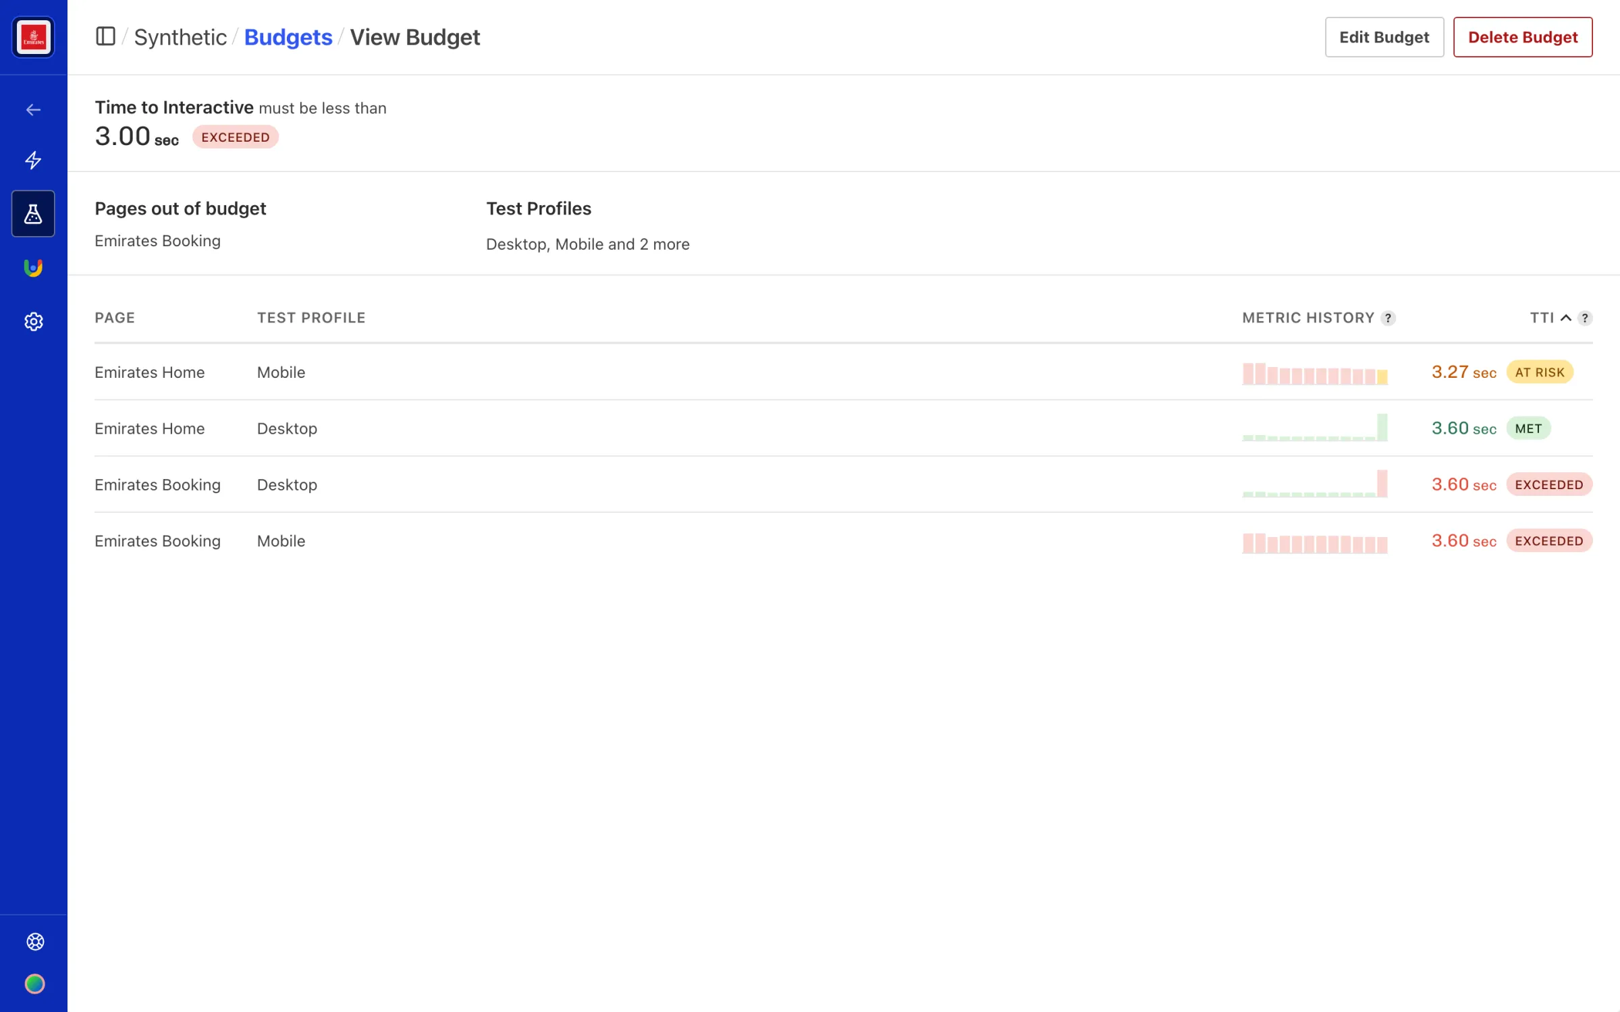Click 'Desktop, Mobile and 2 more' text

[x=587, y=244]
